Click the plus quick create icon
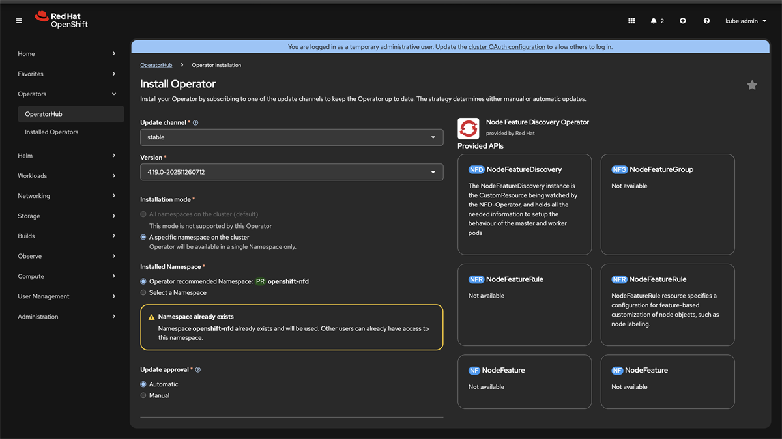Screen dimensions: 782x439 (x=683, y=21)
